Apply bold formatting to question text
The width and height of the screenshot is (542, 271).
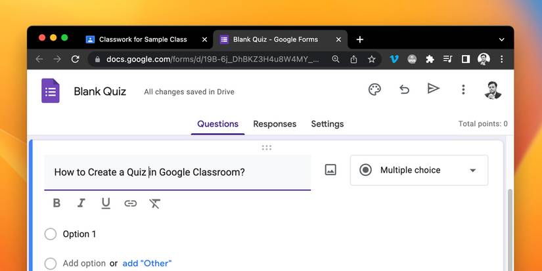pyautogui.click(x=56, y=203)
